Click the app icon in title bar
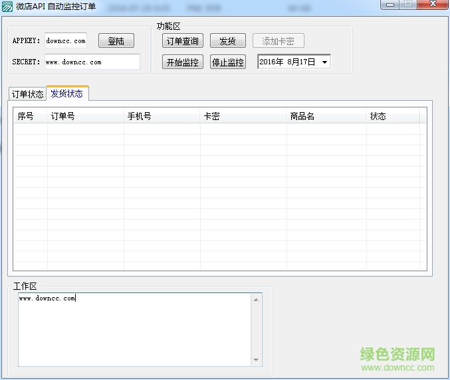The width and height of the screenshot is (450, 380). pos(7,7)
